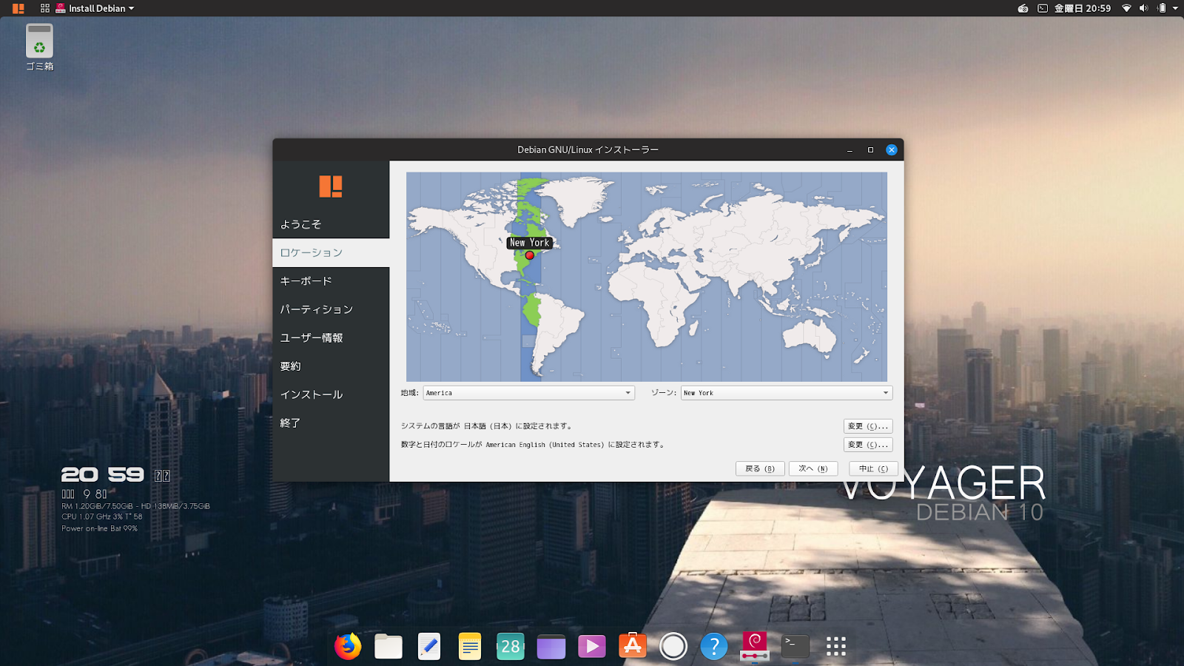Click the New York label on the map
This screenshot has height=666, width=1184.
[530, 243]
